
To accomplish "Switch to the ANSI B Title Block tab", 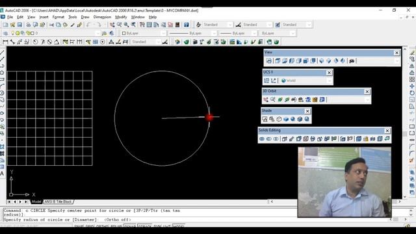I will tap(58, 201).
